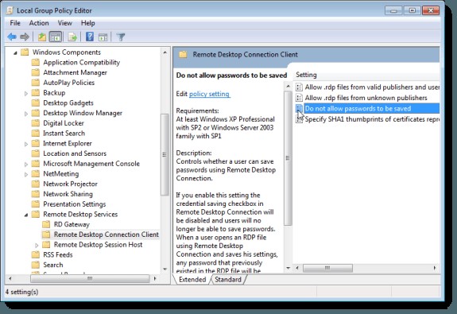Click the Digital Locker folder icon
Image resolution: width=457 pixels, height=314 pixels.
(x=36, y=123)
